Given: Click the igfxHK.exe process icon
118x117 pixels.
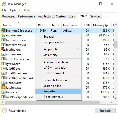Looking at the screenshot, I should coord(3,69).
